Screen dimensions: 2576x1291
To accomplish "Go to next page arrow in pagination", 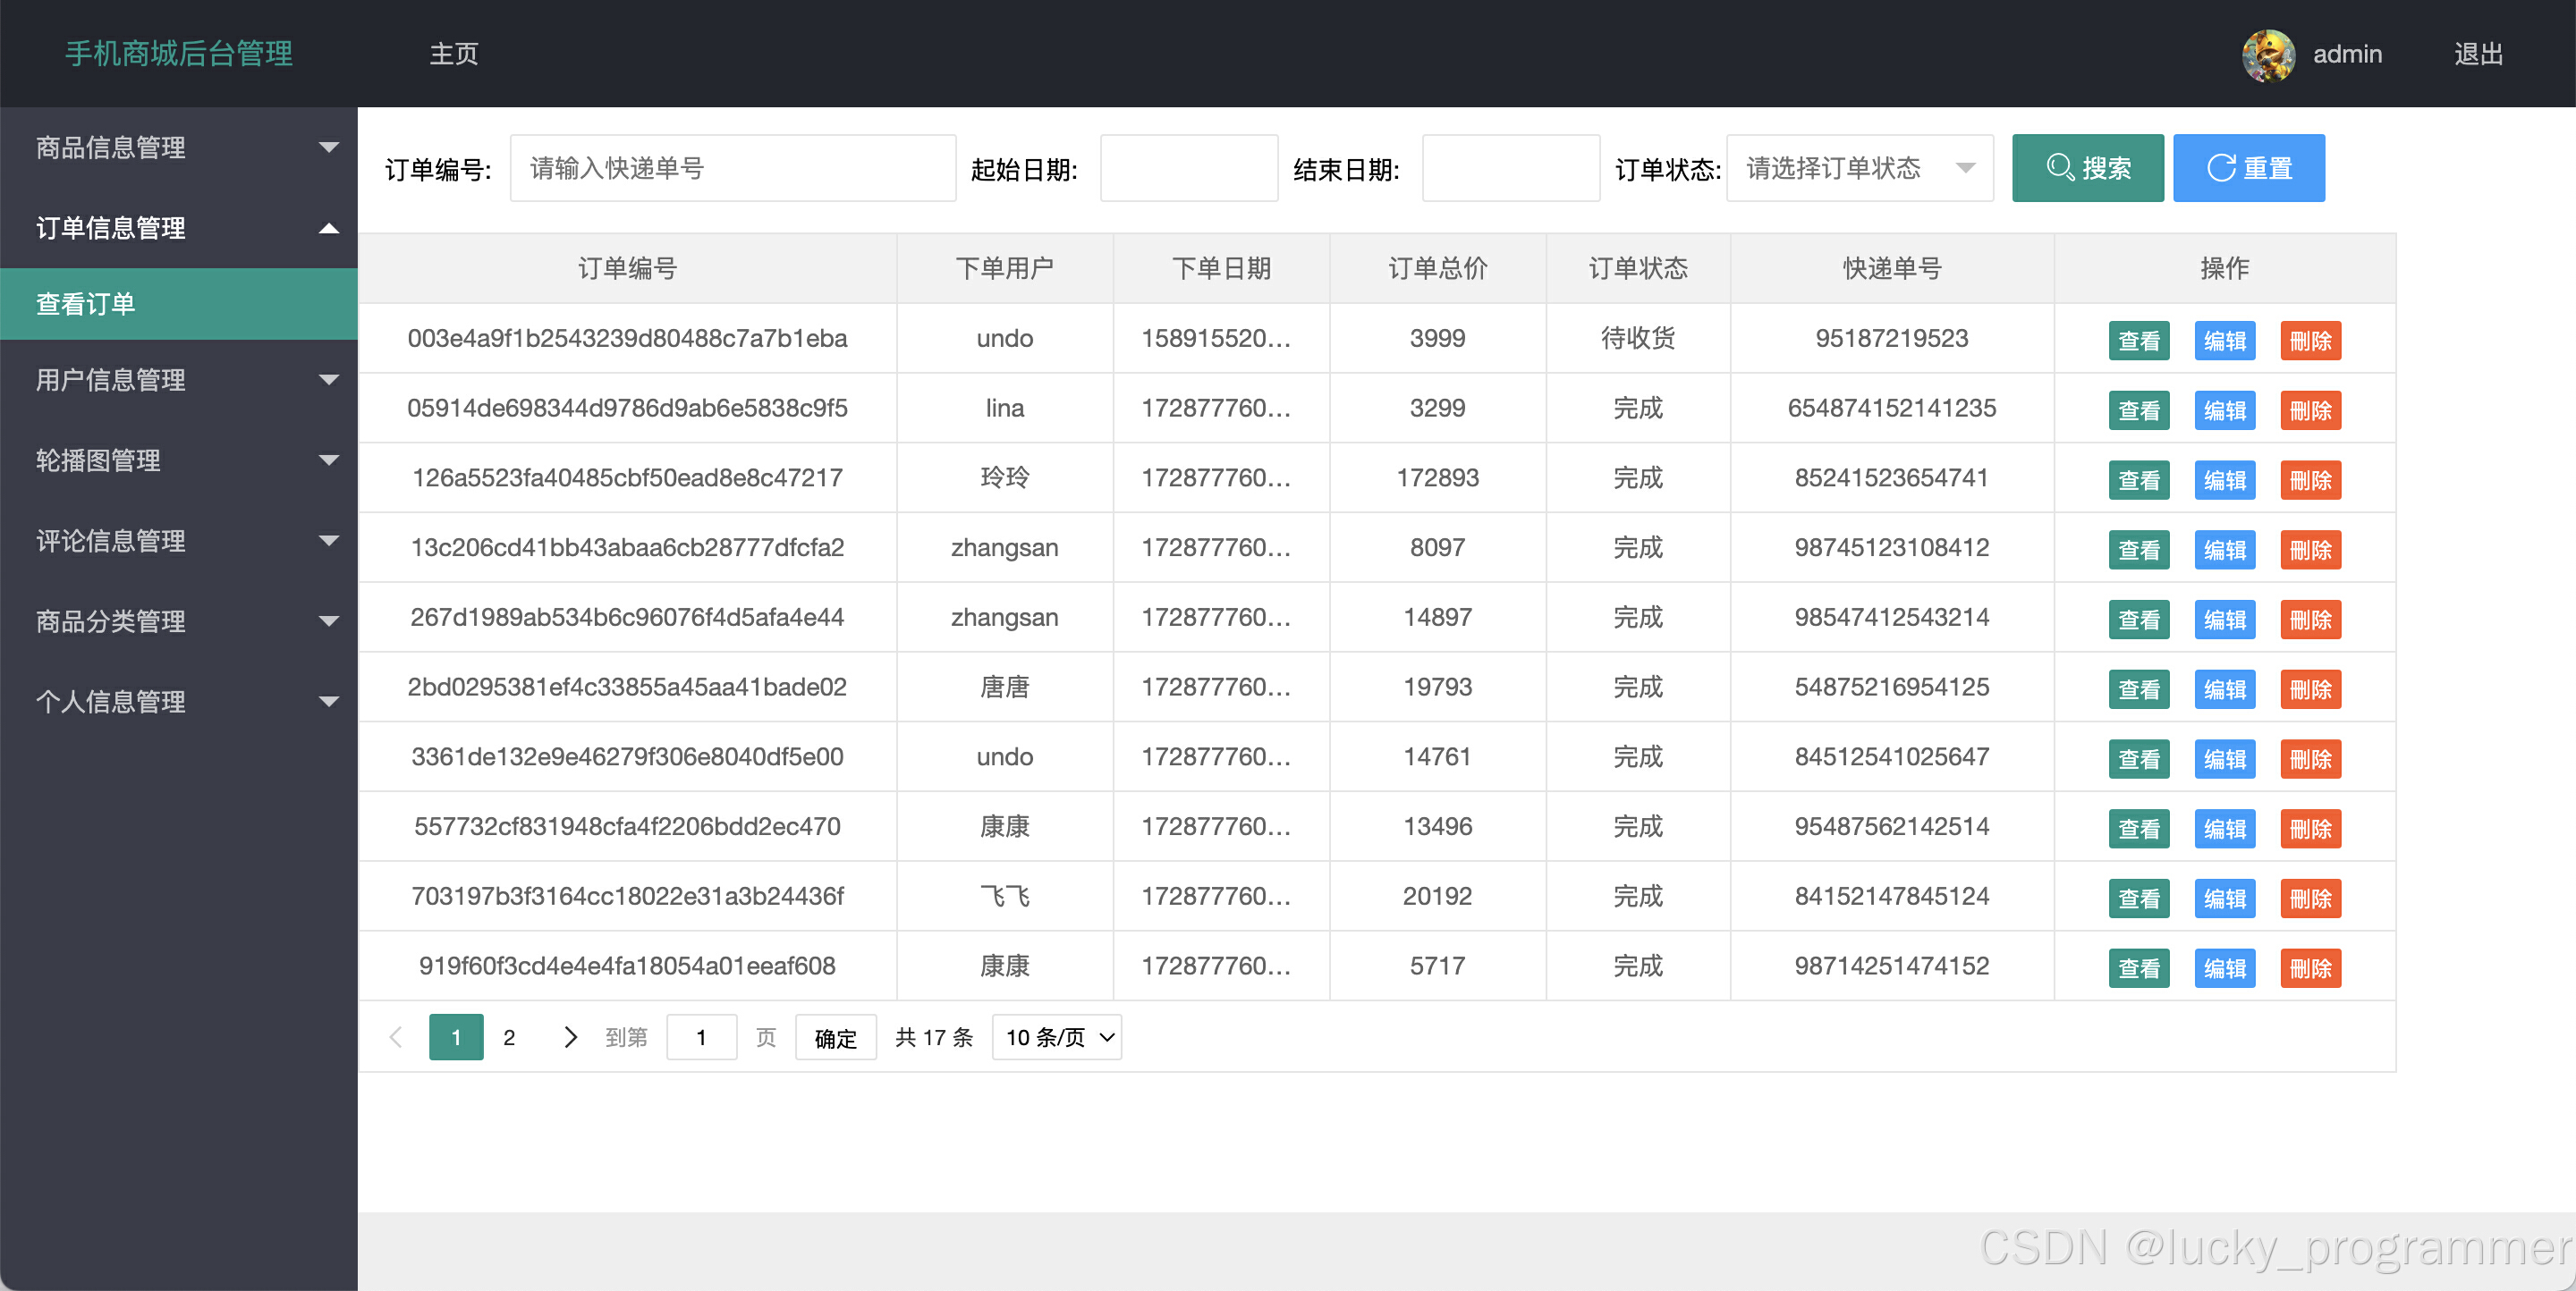I will click(570, 1037).
